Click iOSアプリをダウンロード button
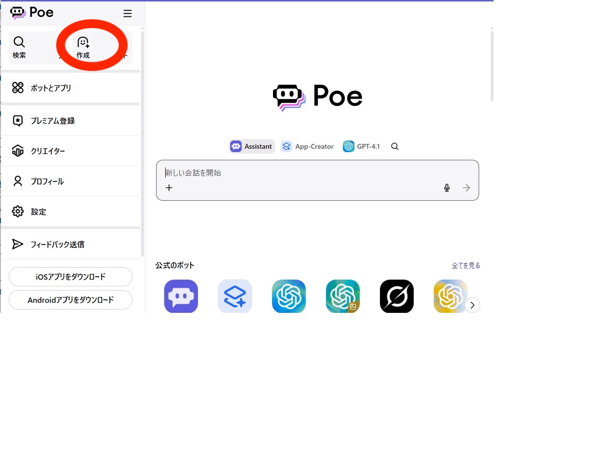614x464 pixels. click(x=70, y=277)
